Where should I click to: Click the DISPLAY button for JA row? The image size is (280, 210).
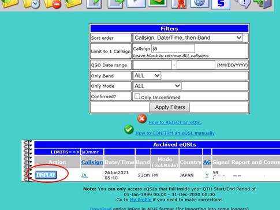(x=46, y=175)
